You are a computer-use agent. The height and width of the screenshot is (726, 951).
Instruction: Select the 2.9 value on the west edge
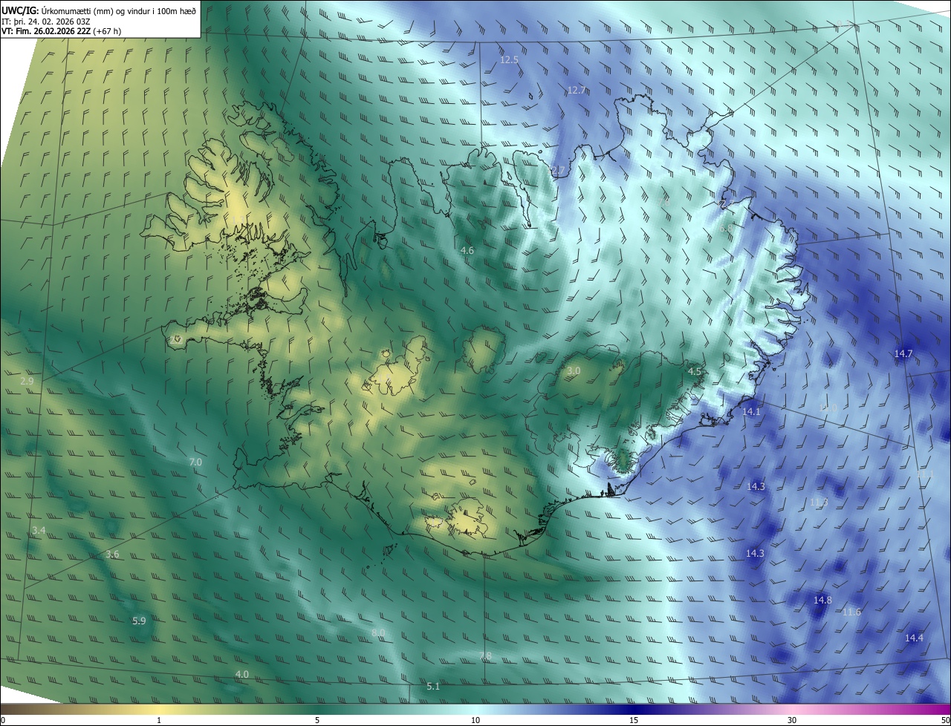point(27,381)
